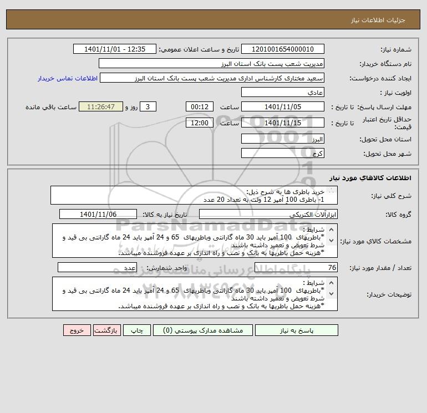
Task: Click the quantity field showing 76
Action: (296, 267)
